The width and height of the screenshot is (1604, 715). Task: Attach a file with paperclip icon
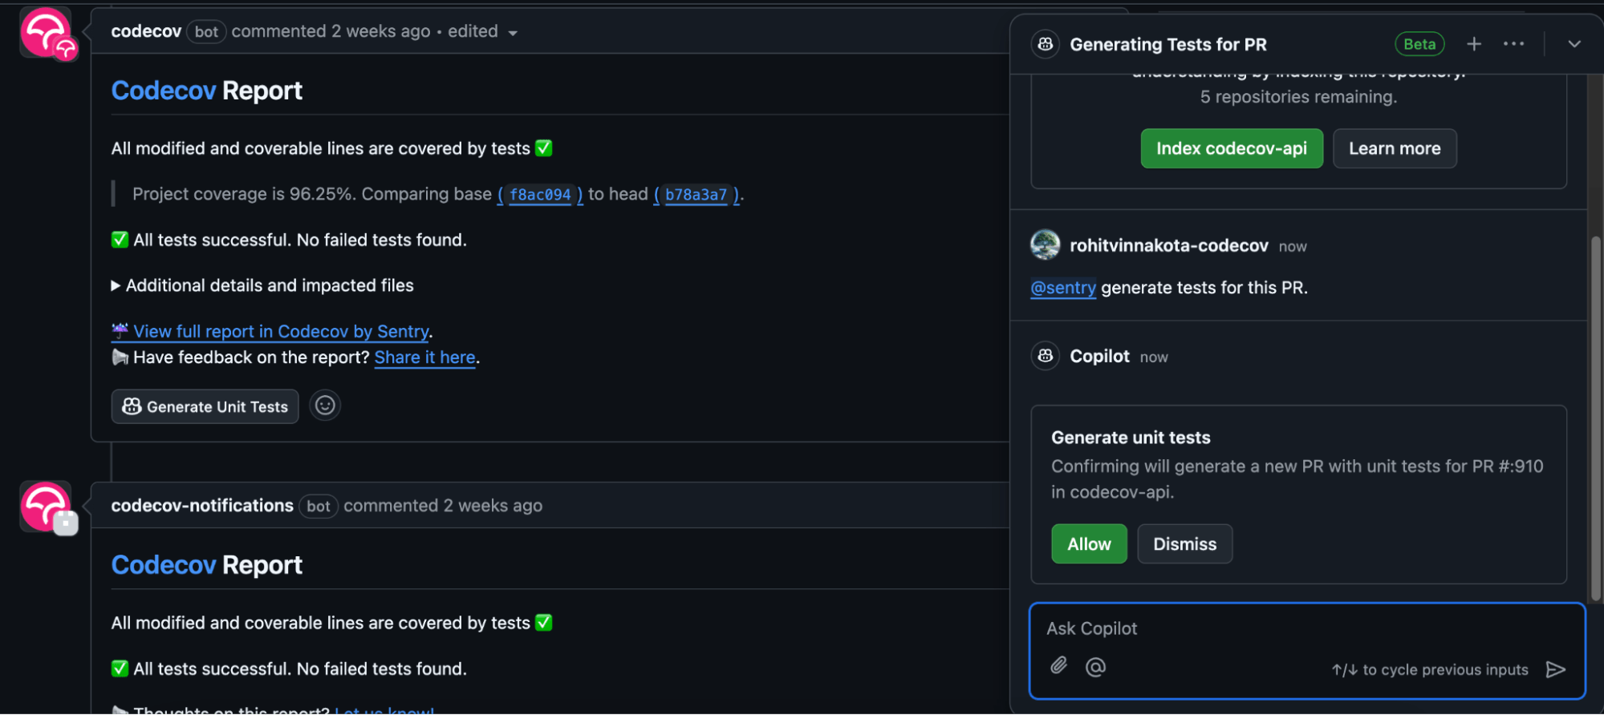tap(1059, 665)
